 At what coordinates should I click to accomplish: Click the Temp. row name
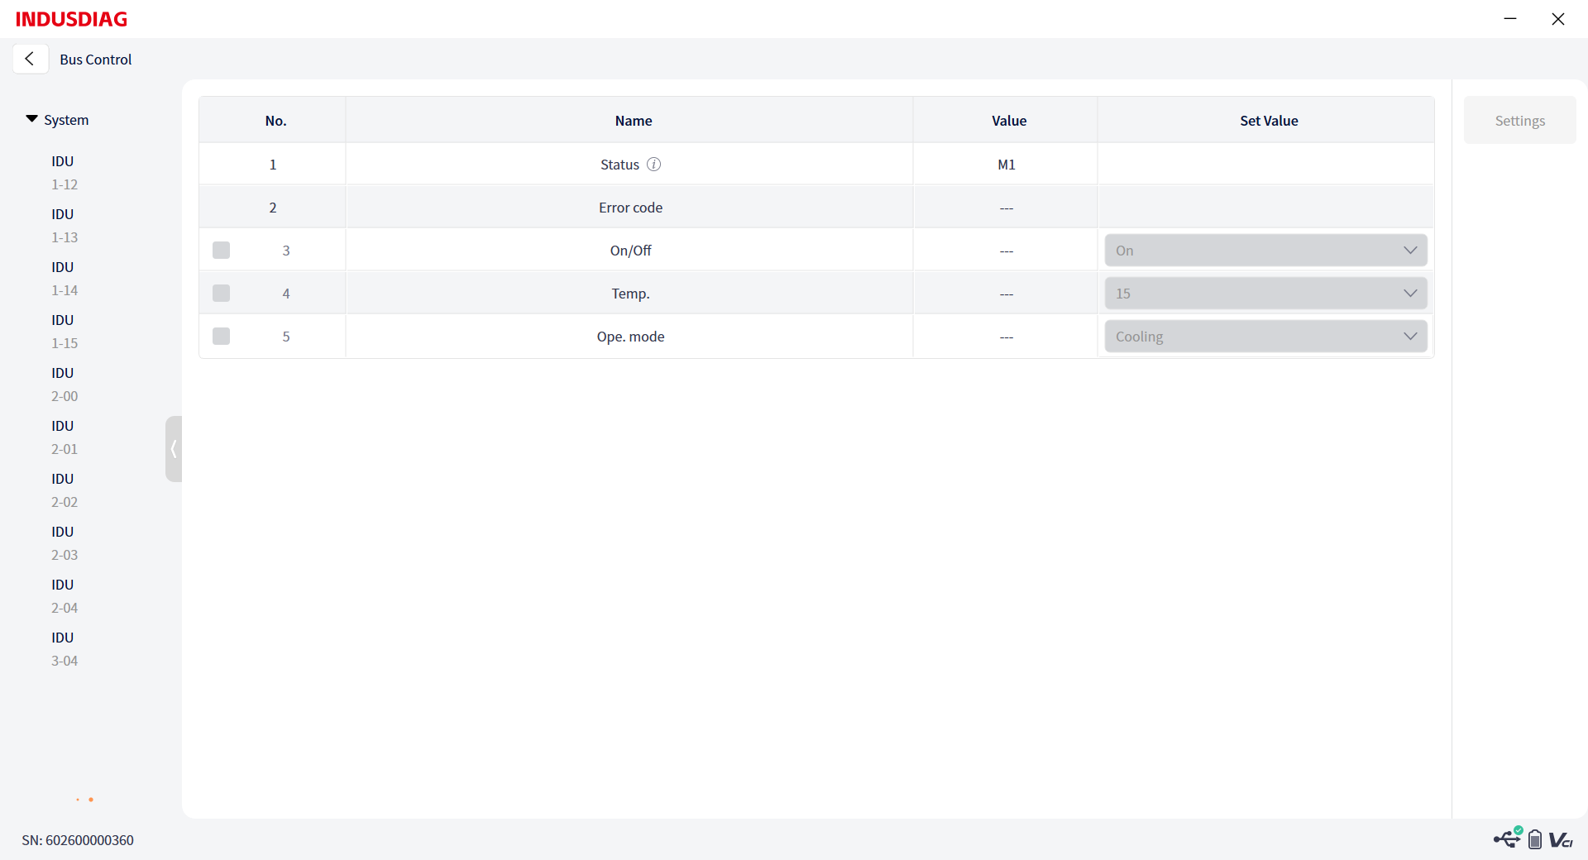(630, 294)
